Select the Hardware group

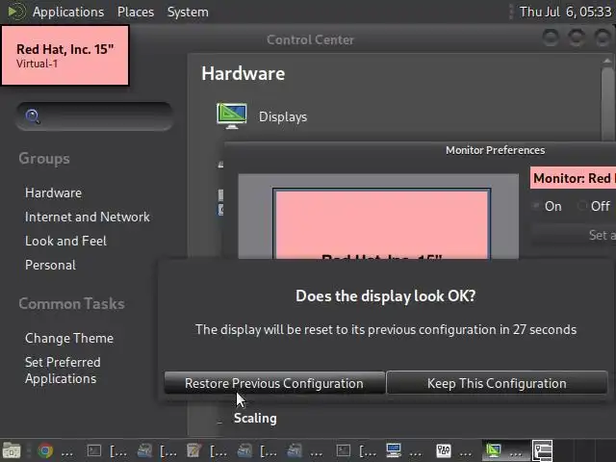54,192
